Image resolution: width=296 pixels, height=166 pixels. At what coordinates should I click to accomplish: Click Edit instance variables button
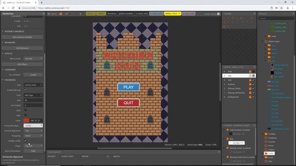pos(22,37)
